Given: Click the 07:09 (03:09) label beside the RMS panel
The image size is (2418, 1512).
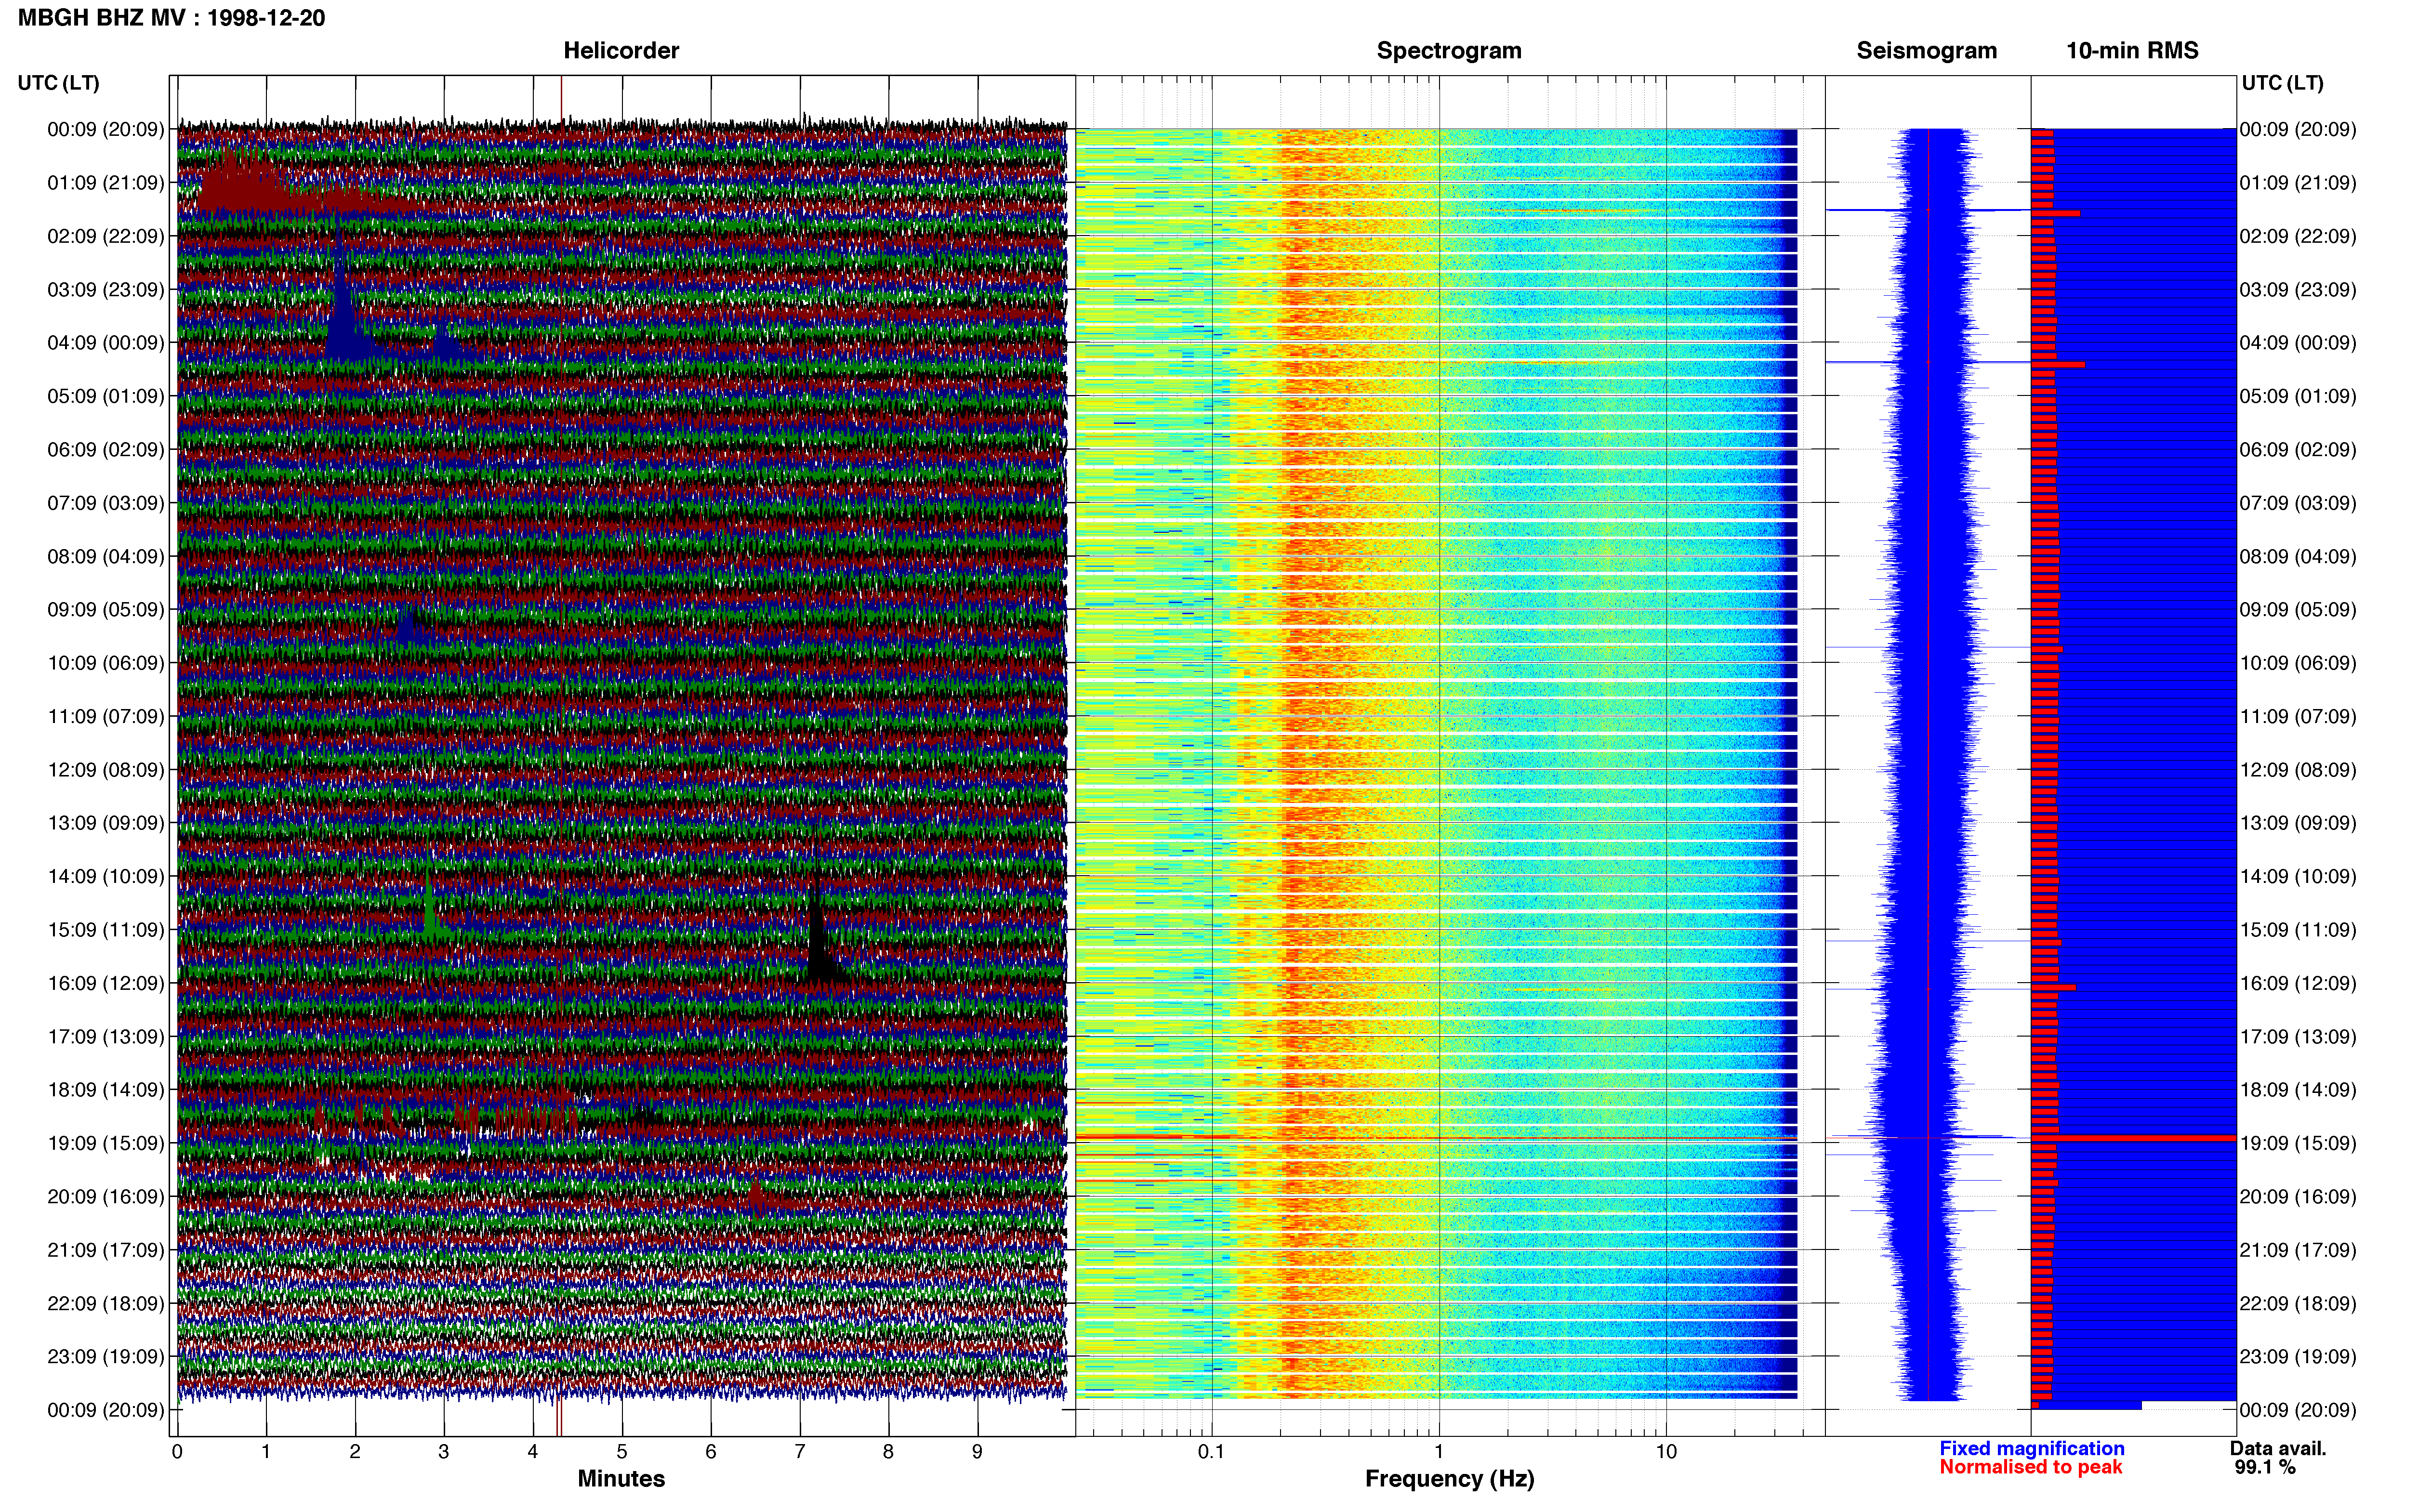Looking at the screenshot, I should click(x=2298, y=503).
